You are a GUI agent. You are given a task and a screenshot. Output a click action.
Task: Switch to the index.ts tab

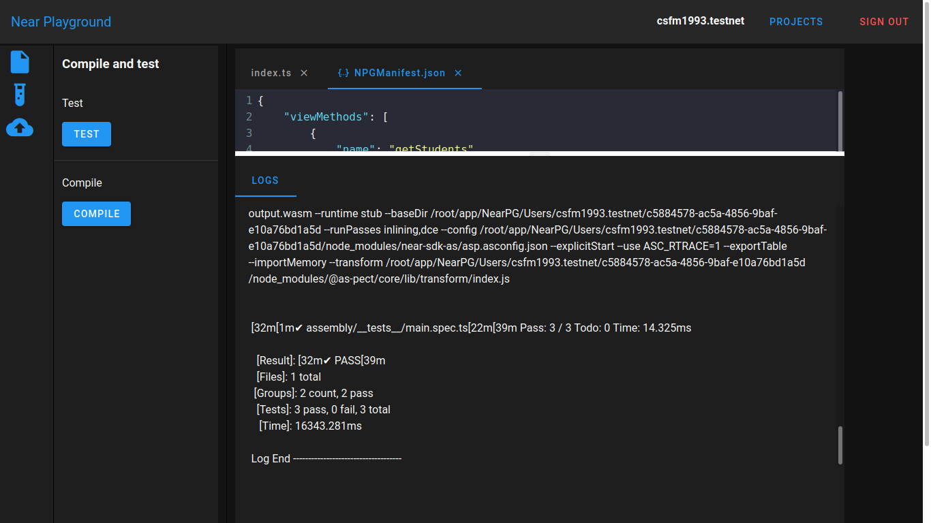click(271, 73)
